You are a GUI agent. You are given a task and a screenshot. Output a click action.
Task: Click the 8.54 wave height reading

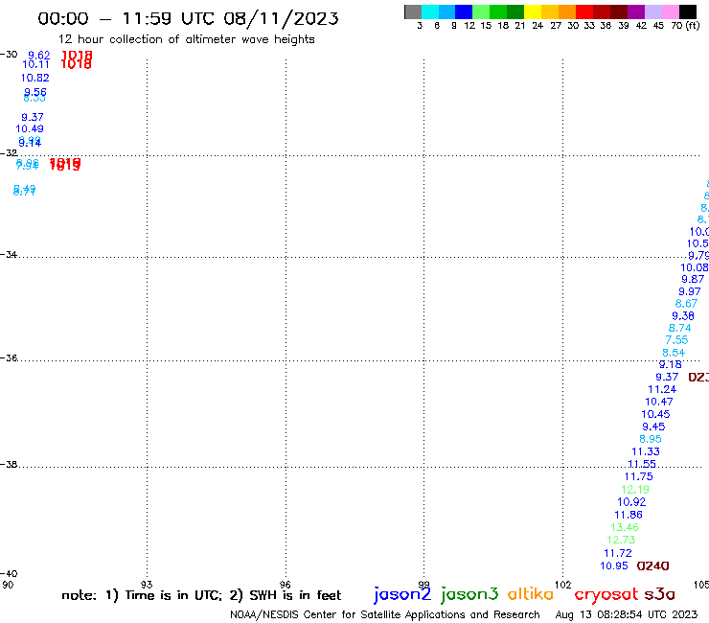674,353
